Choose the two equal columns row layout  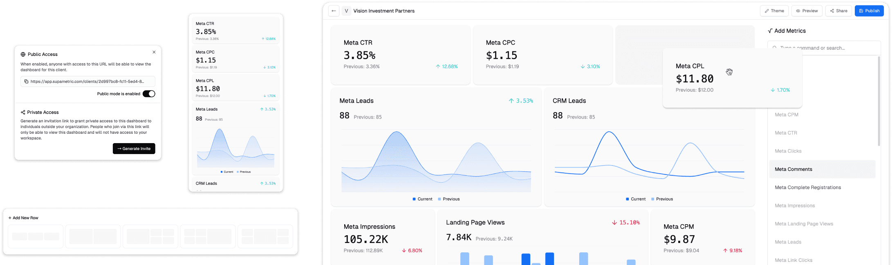tap(93, 236)
